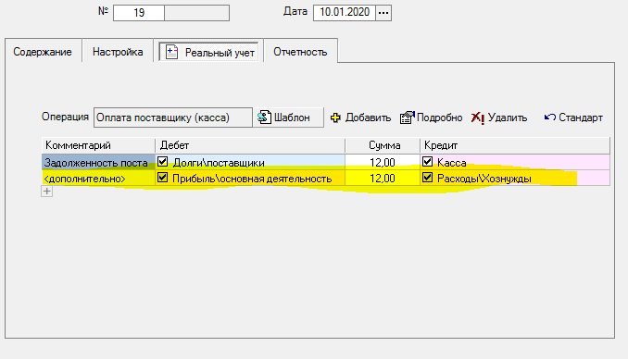Click the empty field beside number 19
This screenshot has width=628, height=359.
[x=196, y=13]
